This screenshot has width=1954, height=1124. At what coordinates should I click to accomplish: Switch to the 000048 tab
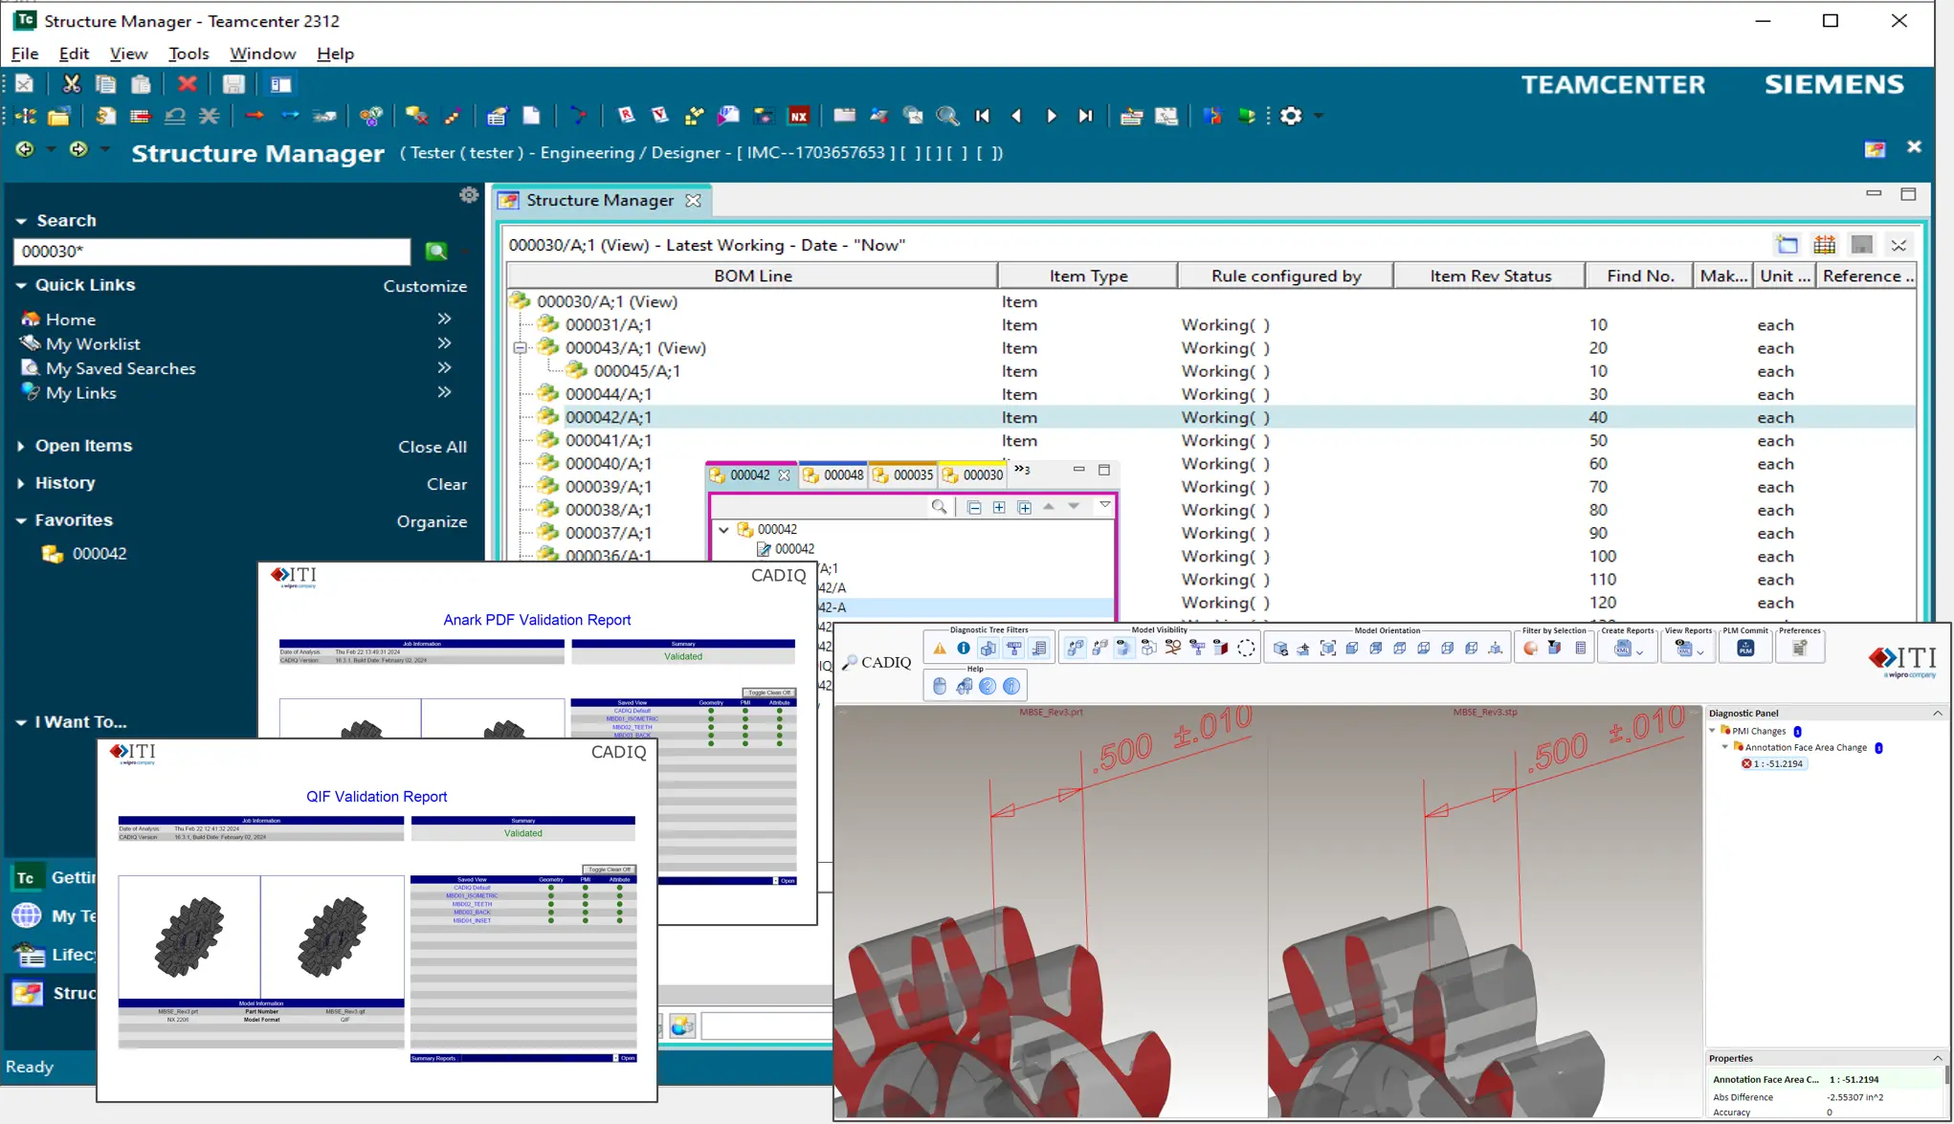pyautogui.click(x=833, y=475)
